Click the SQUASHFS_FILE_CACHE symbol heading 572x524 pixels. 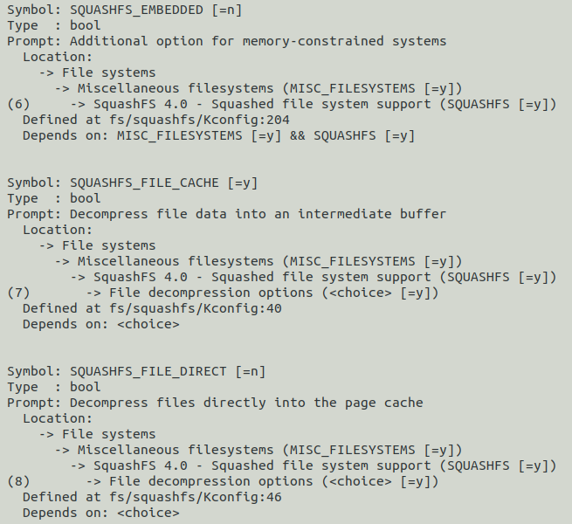click(x=132, y=183)
